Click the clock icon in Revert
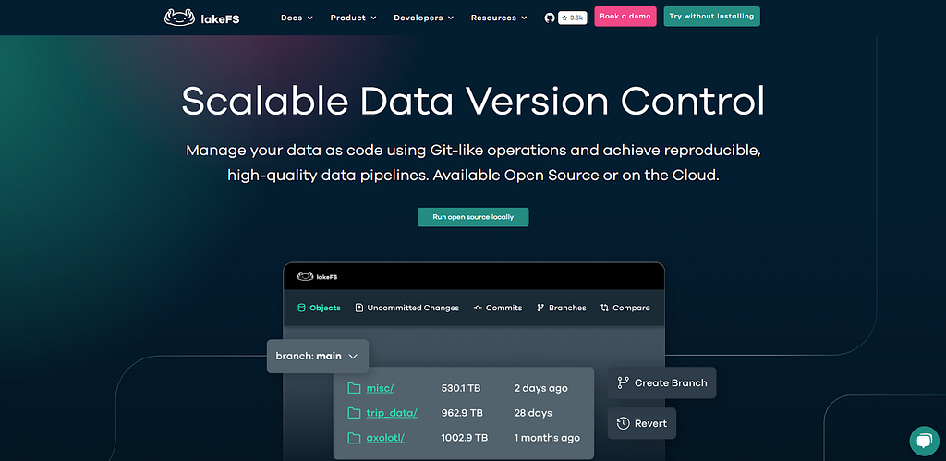This screenshot has height=461, width=946. 624,424
